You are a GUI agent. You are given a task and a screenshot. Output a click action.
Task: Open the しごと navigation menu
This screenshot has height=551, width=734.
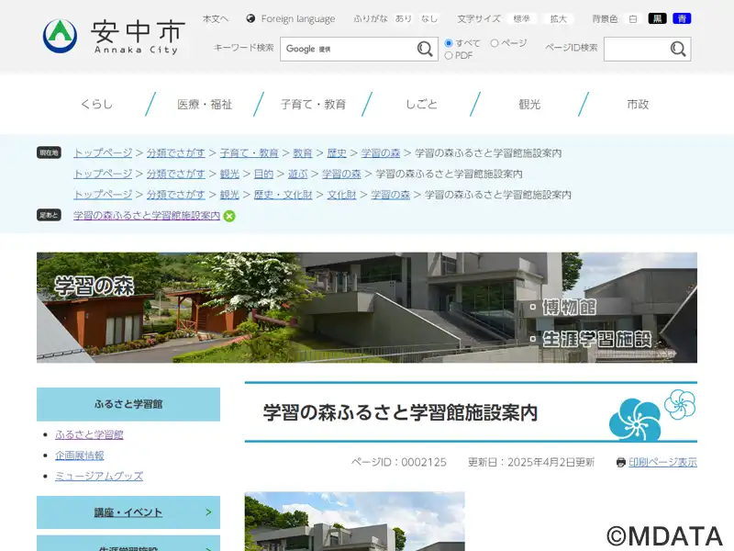pyautogui.click(x=421, y=104)
